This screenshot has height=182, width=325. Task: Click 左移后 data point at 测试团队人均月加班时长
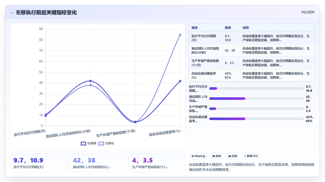90,85
